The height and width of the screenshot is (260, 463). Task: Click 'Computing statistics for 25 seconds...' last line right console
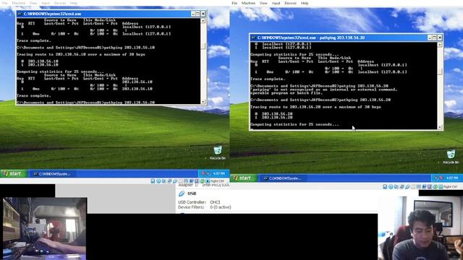294,124
